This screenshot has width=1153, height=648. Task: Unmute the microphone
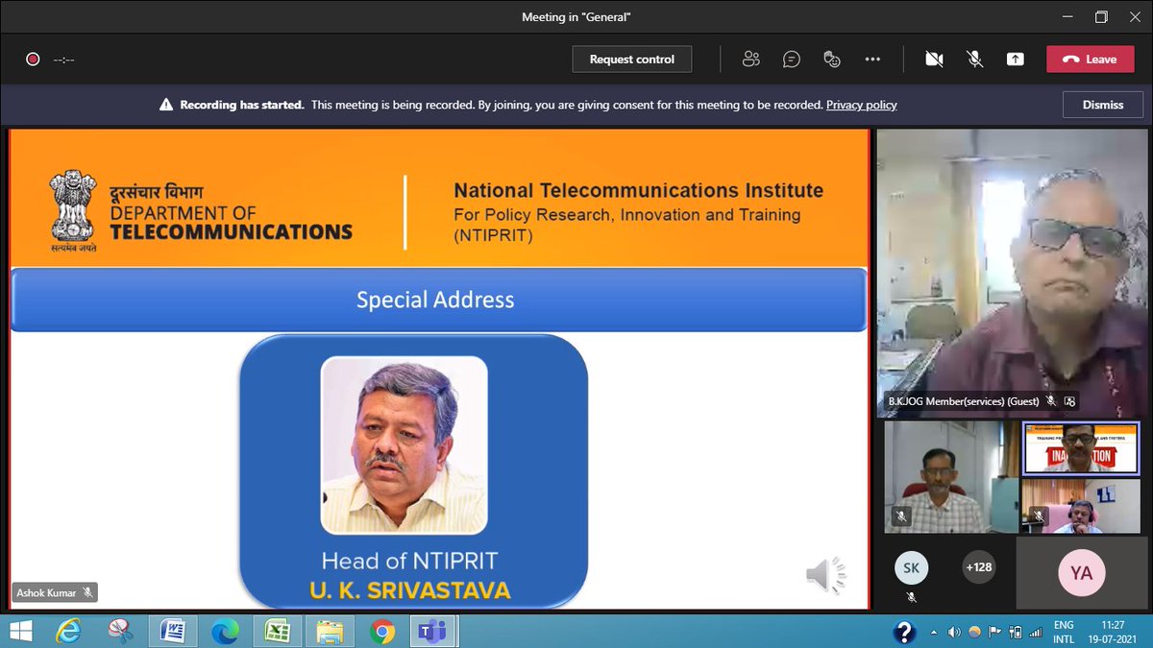pyautogui.click(x=974, y=59)
